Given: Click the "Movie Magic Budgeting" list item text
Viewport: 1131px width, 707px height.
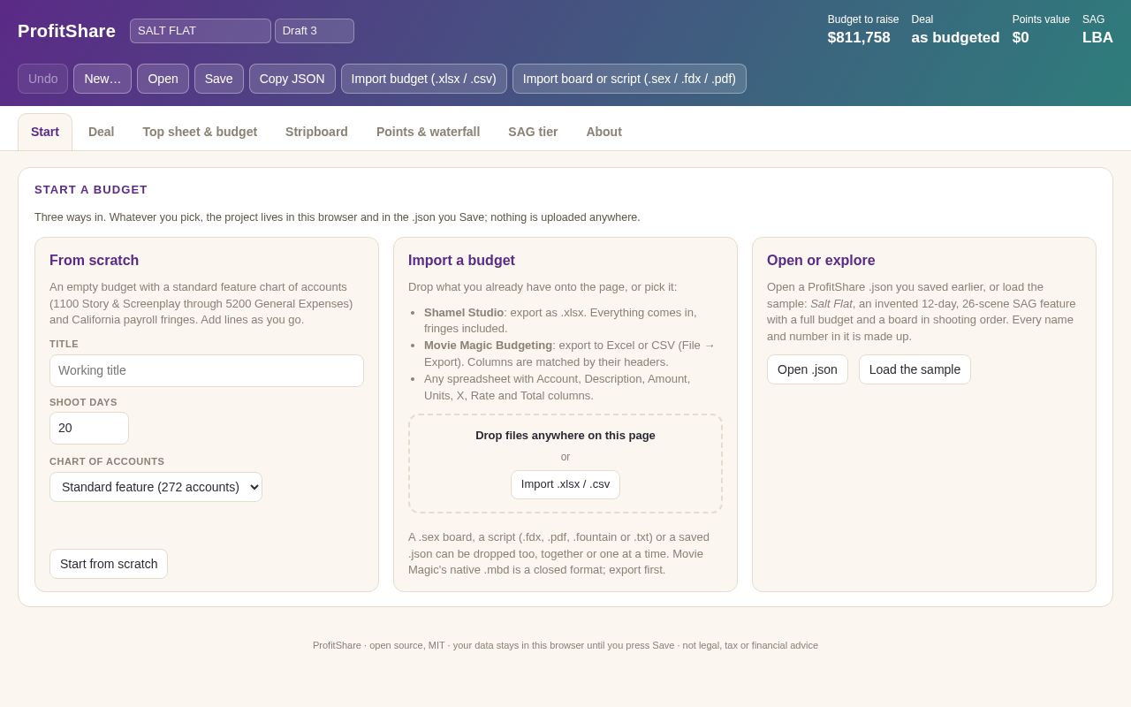Looking at the screenshot, I should click(488, 345).
